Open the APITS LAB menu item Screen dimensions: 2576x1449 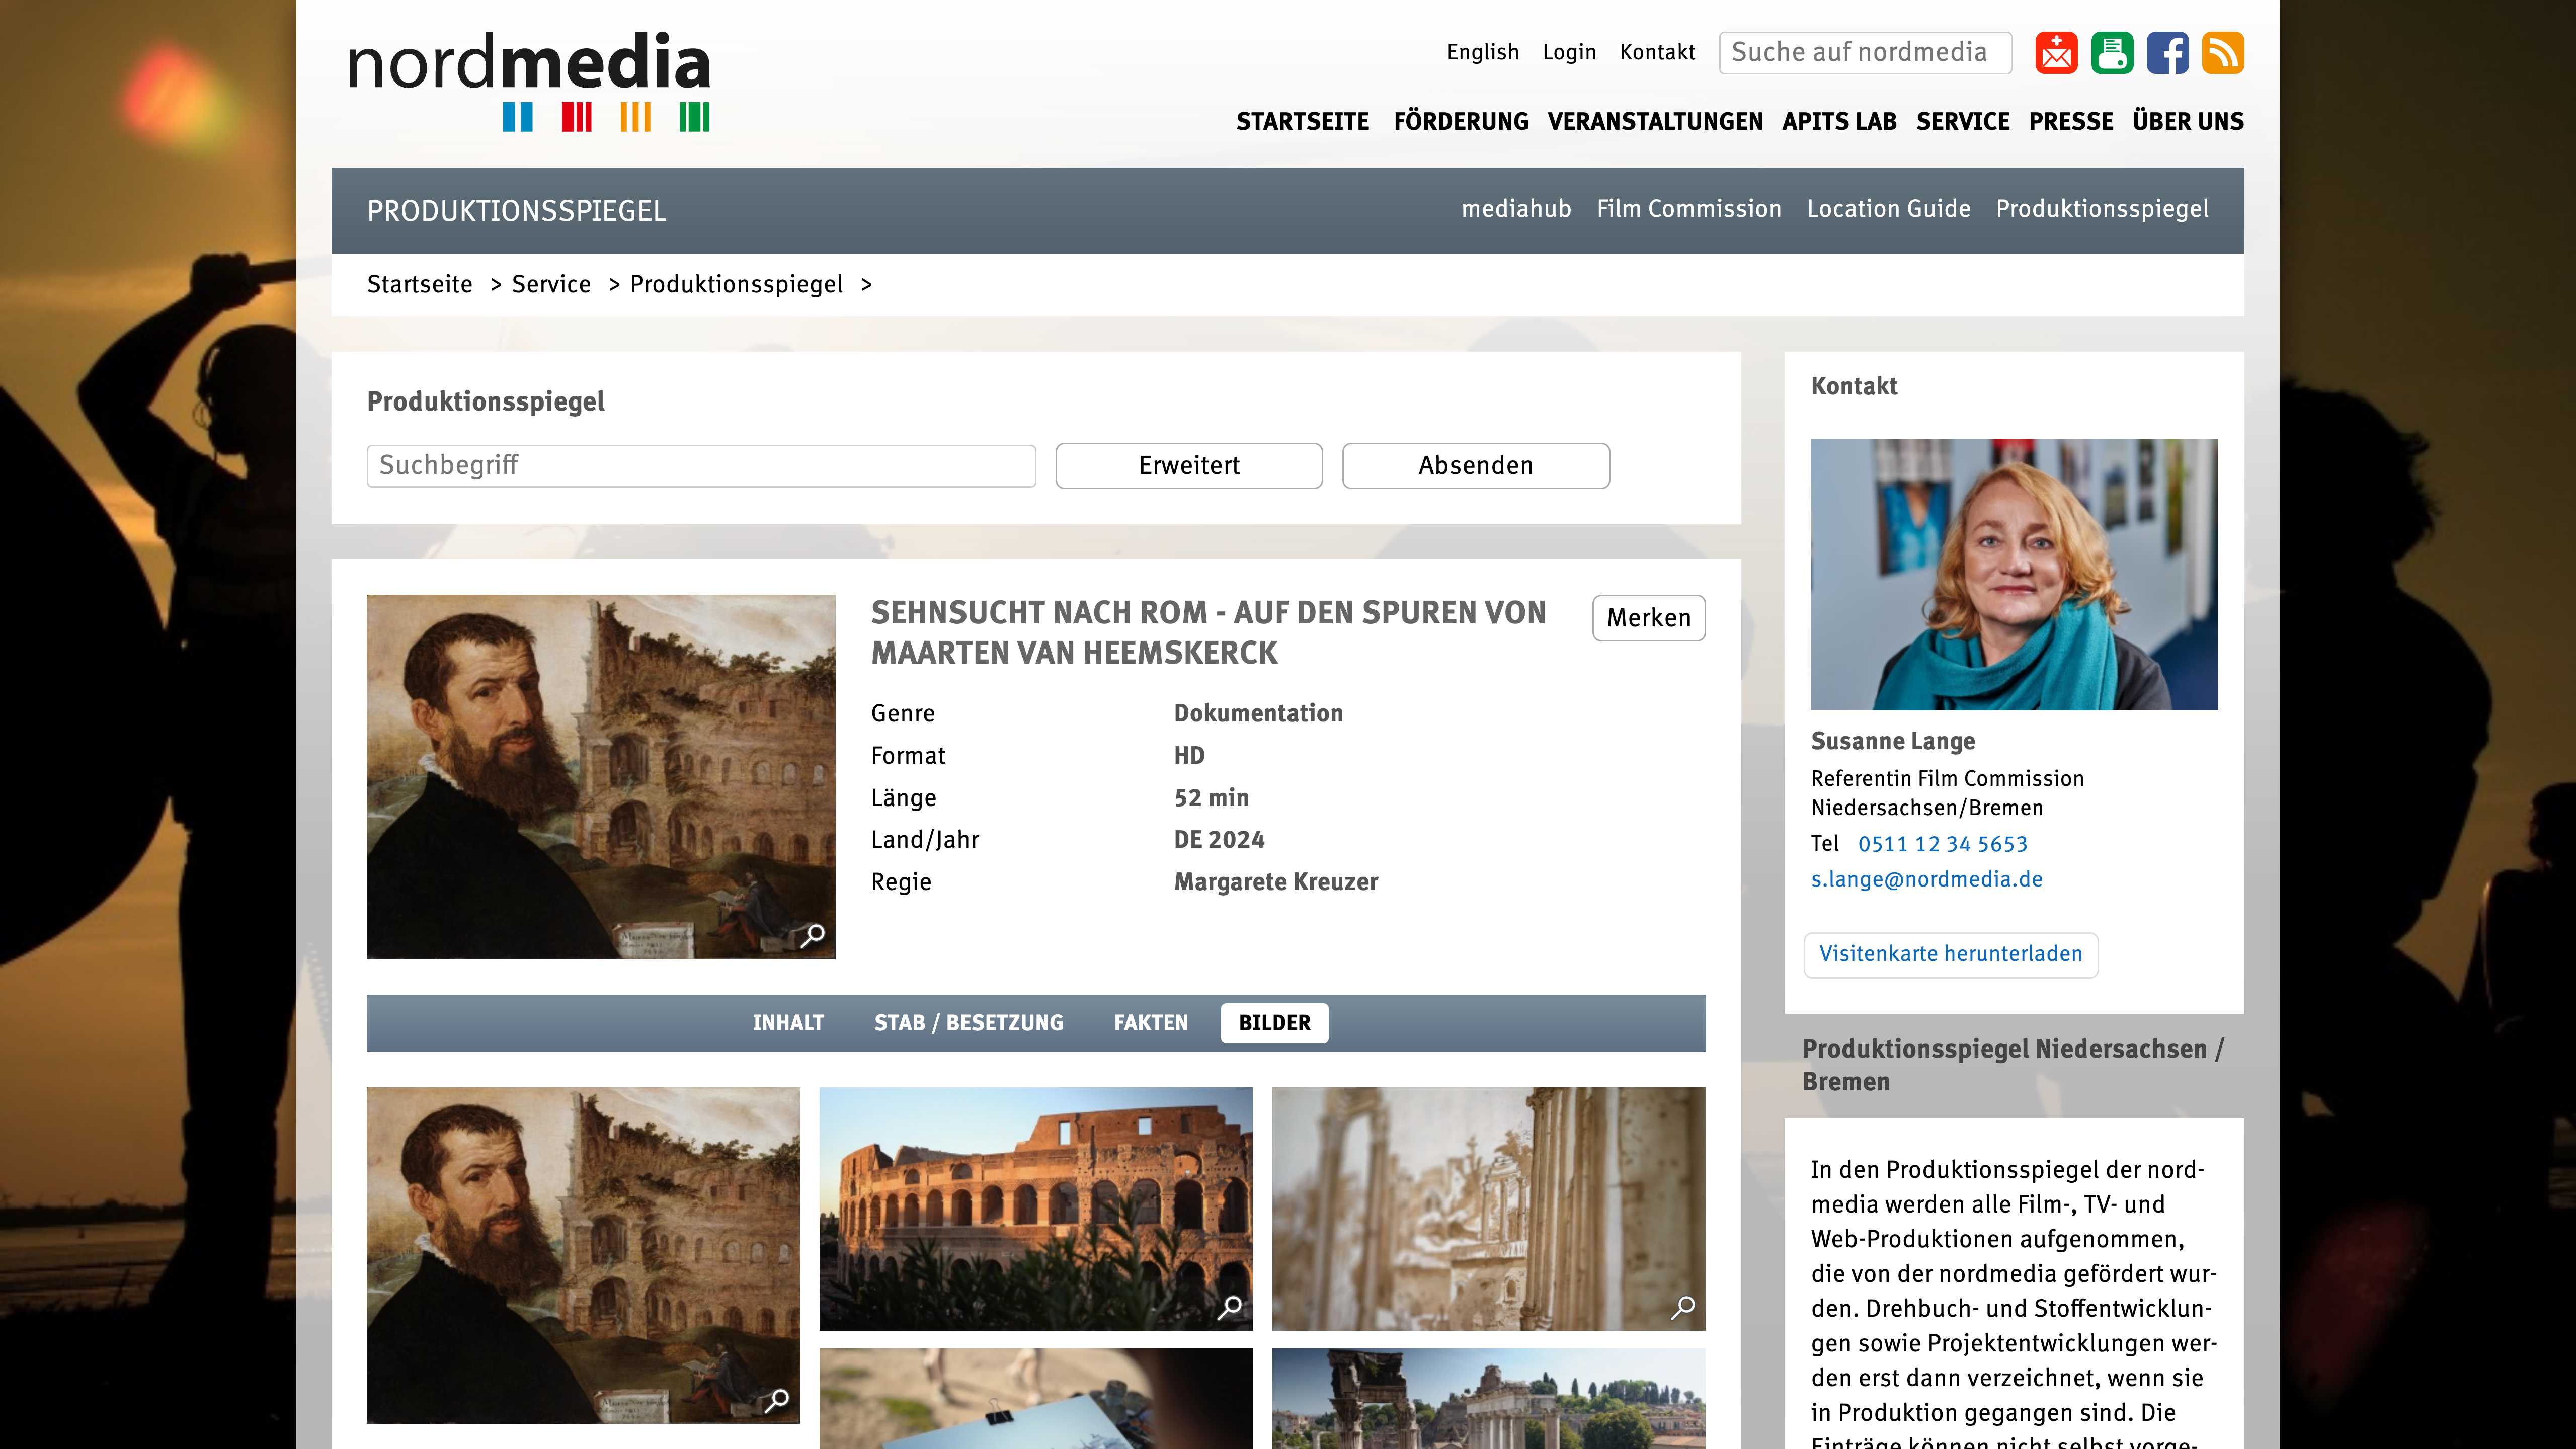pyautogui.click(x=1839, y=121)
